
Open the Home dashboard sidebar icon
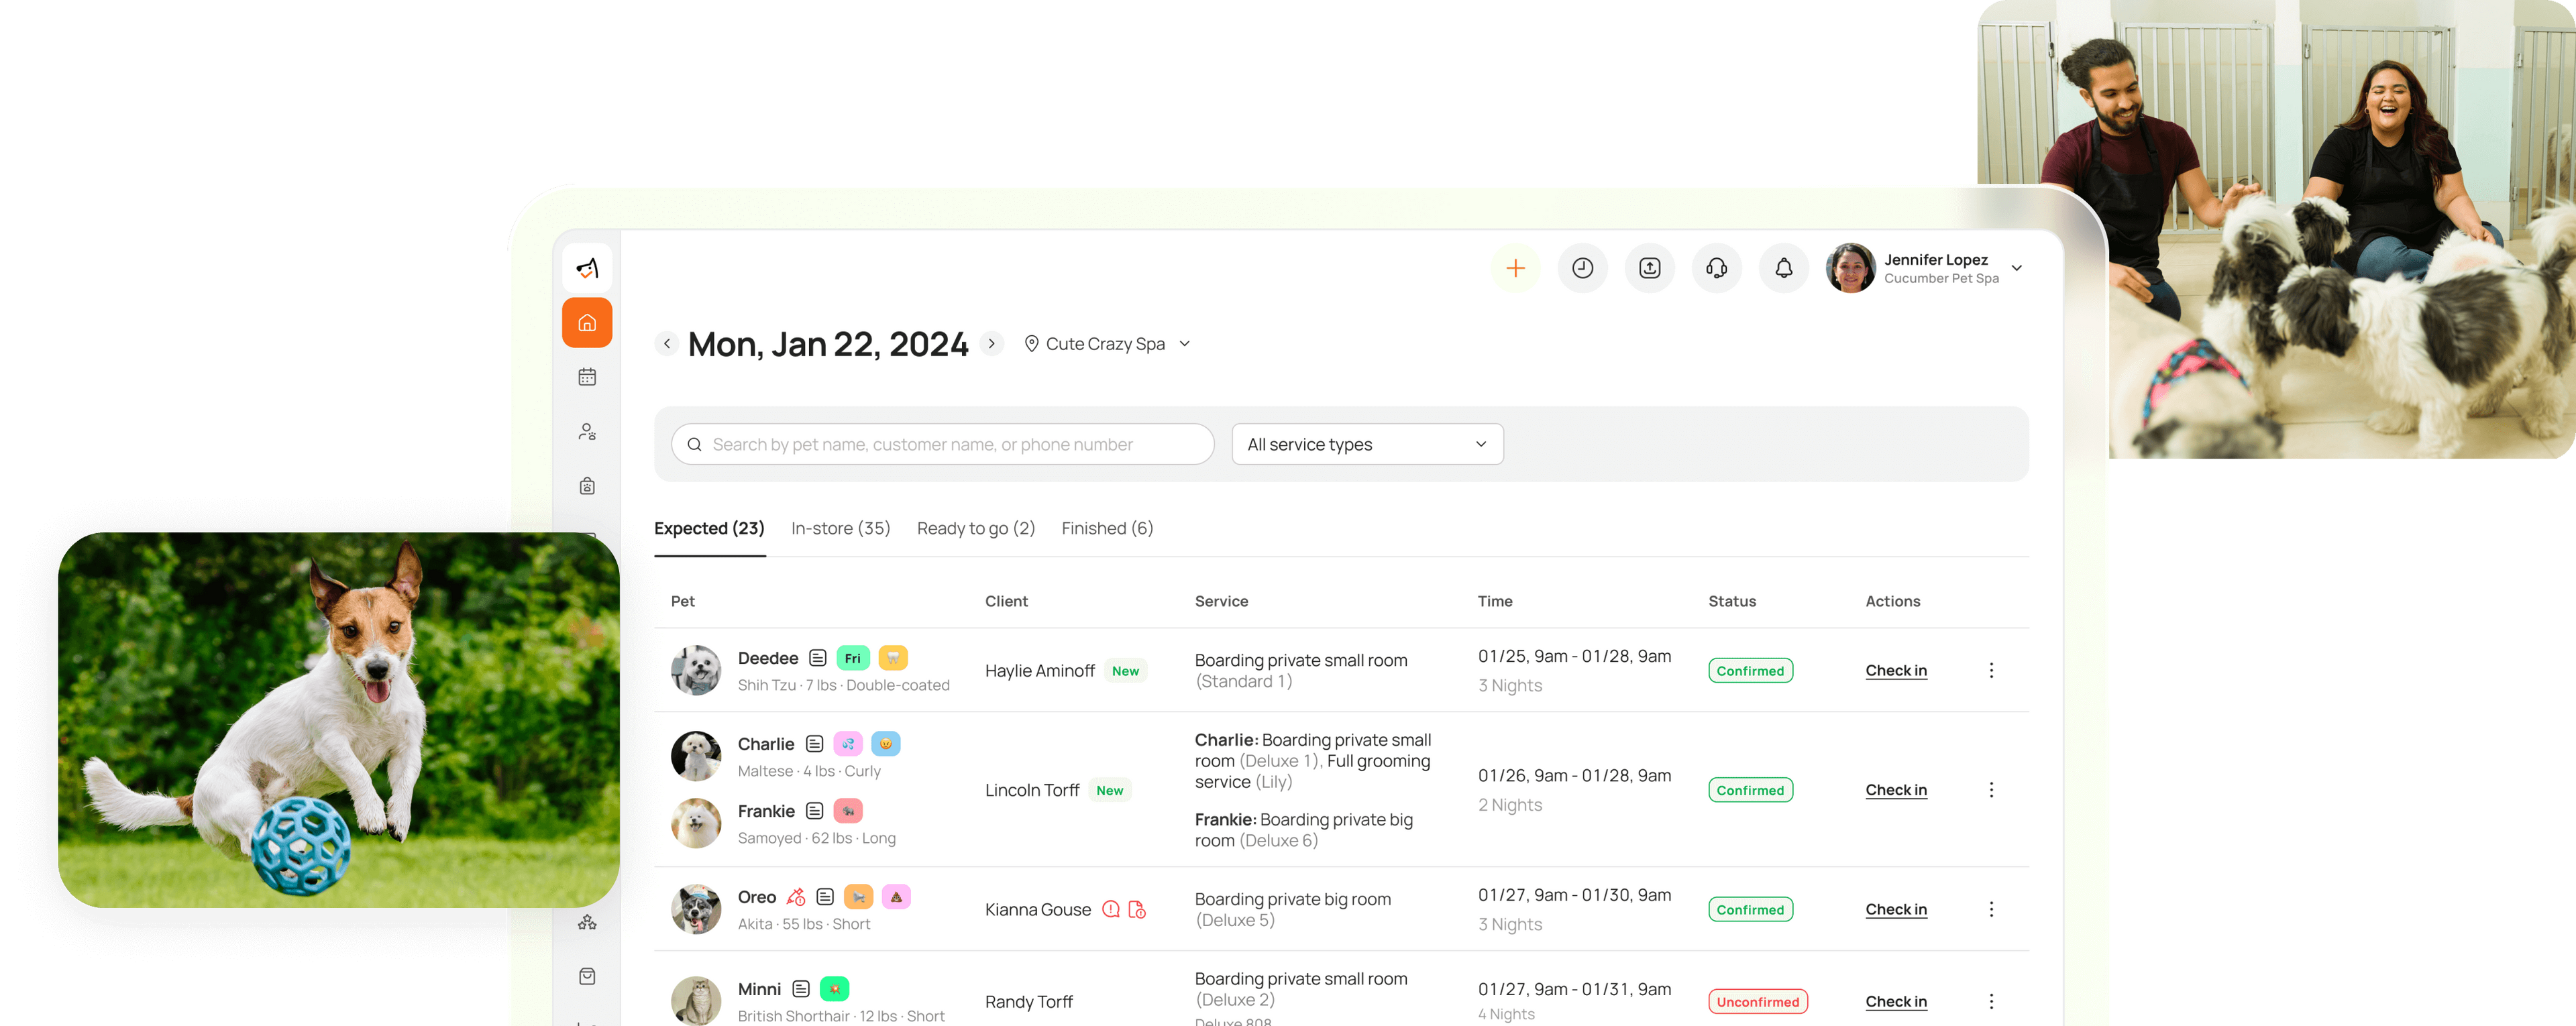tap(587, 323)
